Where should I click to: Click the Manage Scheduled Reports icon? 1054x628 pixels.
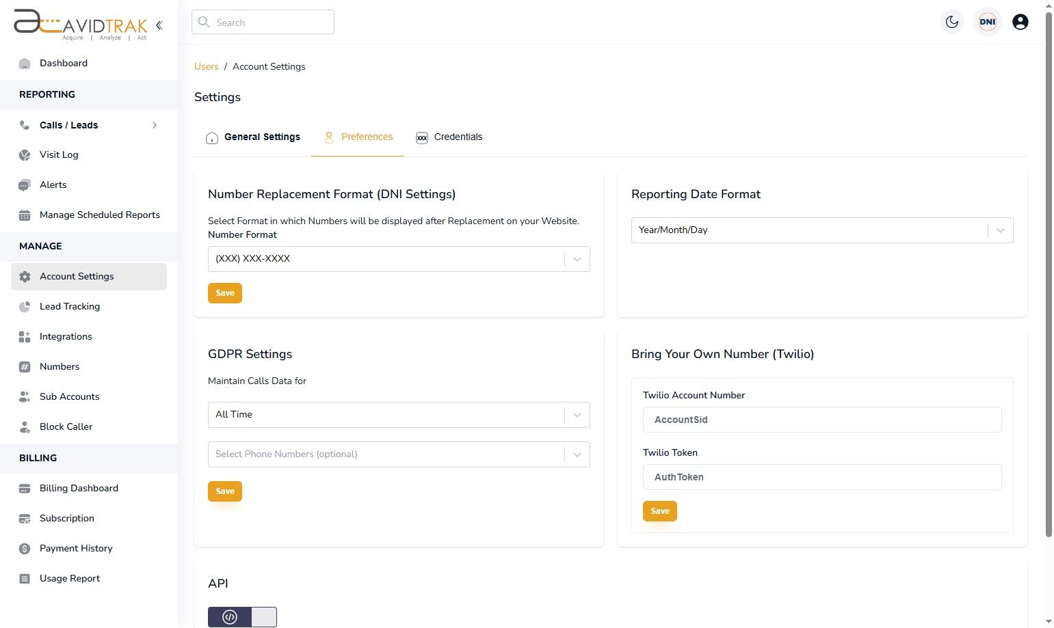click(x=25, y=215)
